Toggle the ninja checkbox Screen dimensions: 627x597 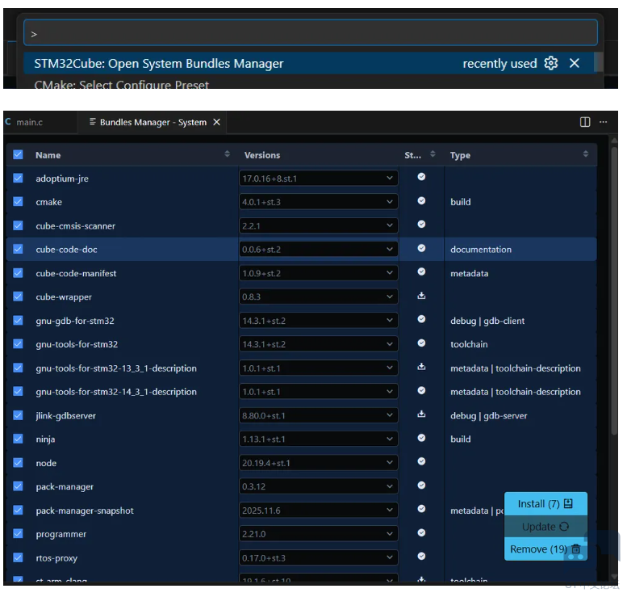pos(18,439)
